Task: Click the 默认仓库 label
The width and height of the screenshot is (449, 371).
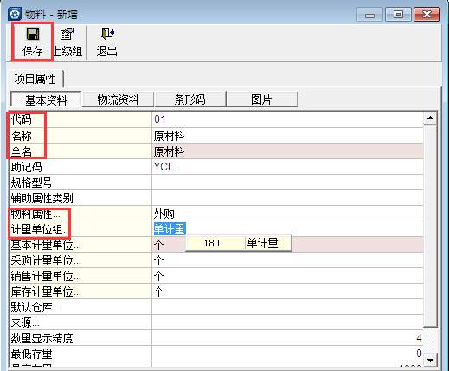Action: pos(35,307)
